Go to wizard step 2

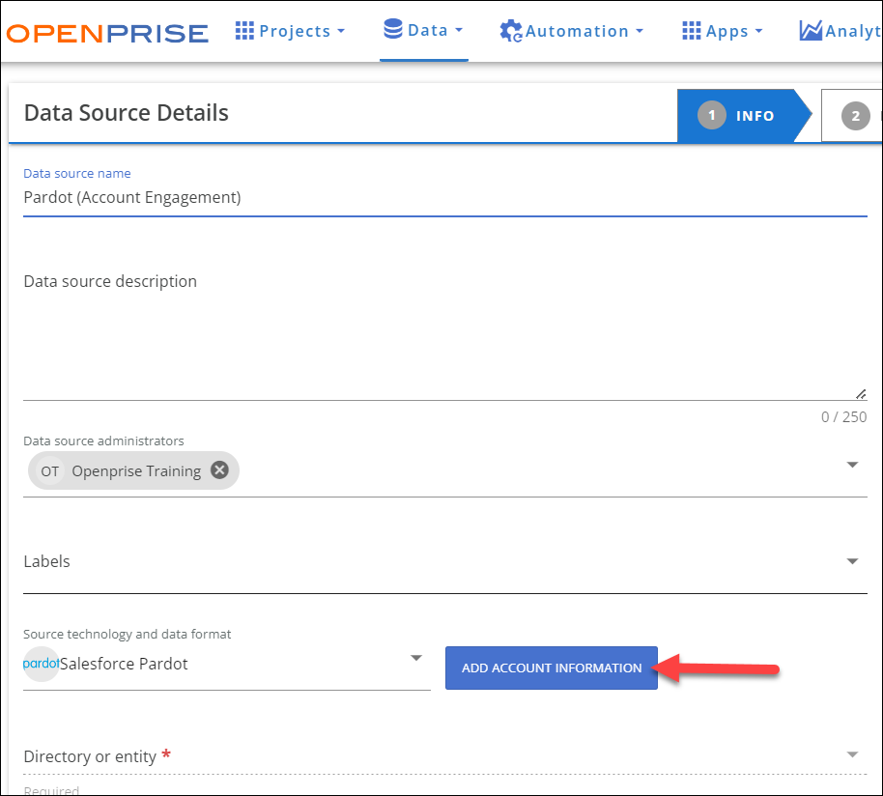852,115
